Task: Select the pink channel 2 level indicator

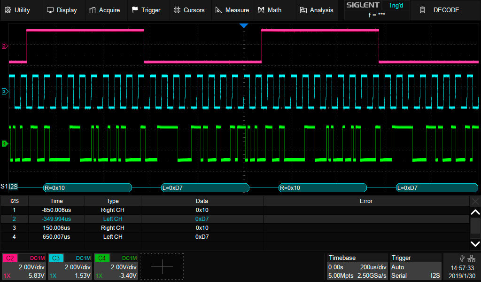Action: [5, 46]
